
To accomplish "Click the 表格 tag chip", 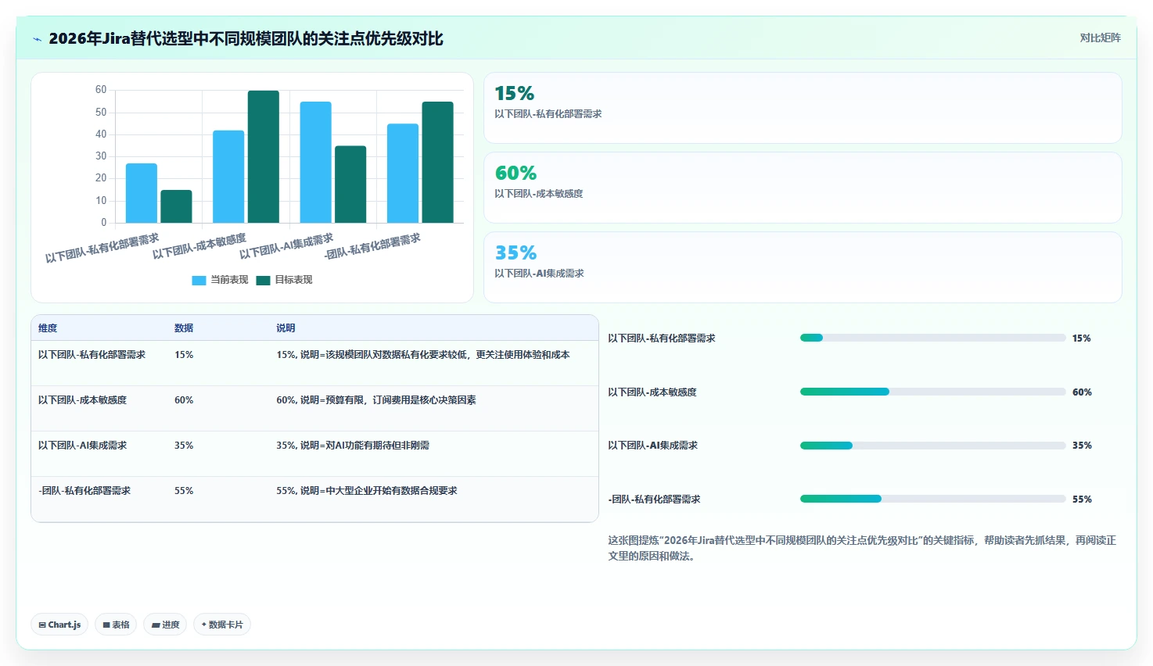I will click(x=116, y=625).
